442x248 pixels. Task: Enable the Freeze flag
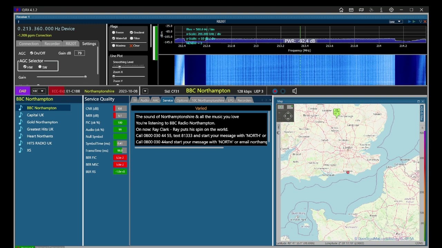[114, 32]
